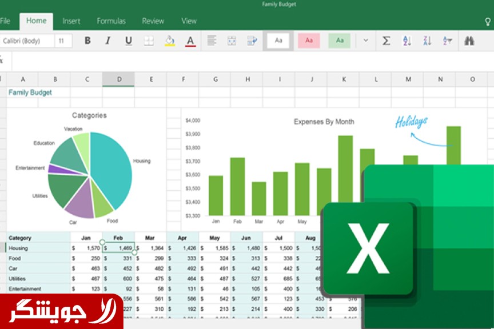The image size is (494, 329).
Task: Click the text alignment icon
Action: 212,41
